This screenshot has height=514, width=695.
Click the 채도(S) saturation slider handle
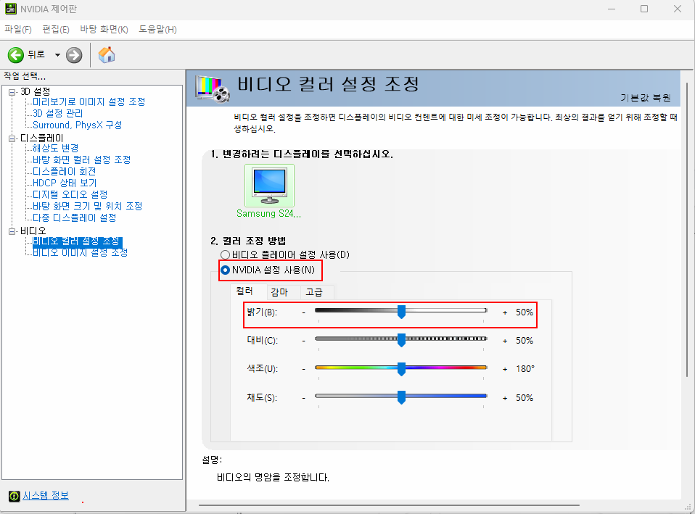(x=402, y=397)
